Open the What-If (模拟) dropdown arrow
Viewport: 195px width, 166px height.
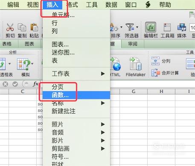[x=32, y=63]
